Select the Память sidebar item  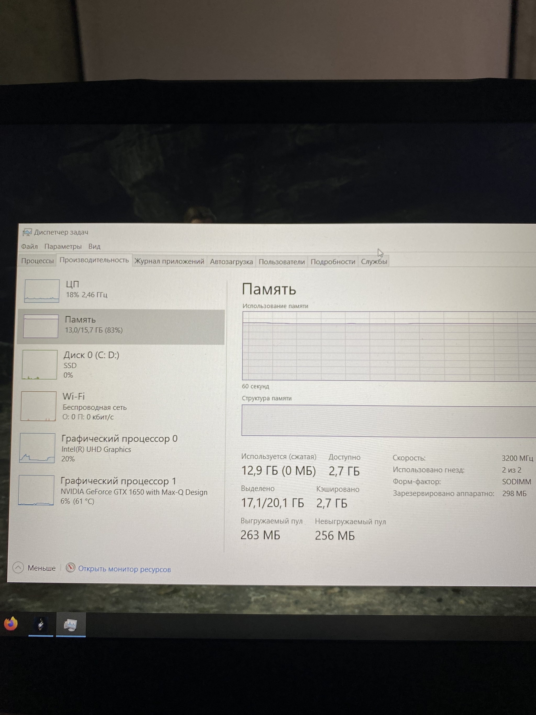coord(121,327)
